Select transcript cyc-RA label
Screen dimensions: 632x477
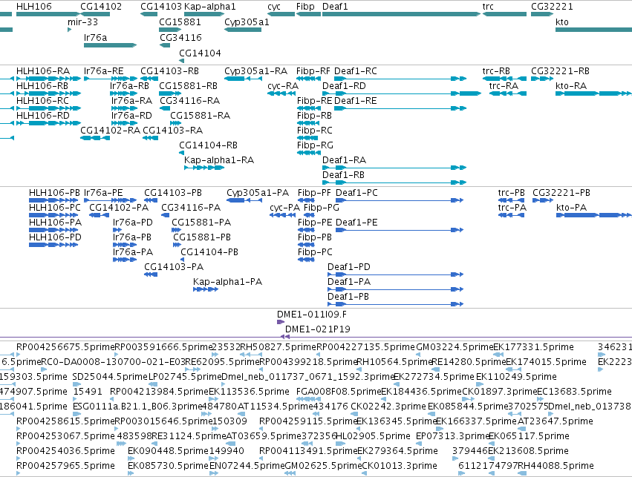tap(283, 86)
